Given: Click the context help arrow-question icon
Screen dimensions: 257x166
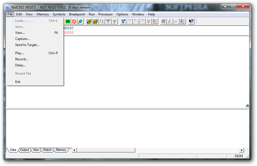Looking at the screenshot, I should (191, 21).
